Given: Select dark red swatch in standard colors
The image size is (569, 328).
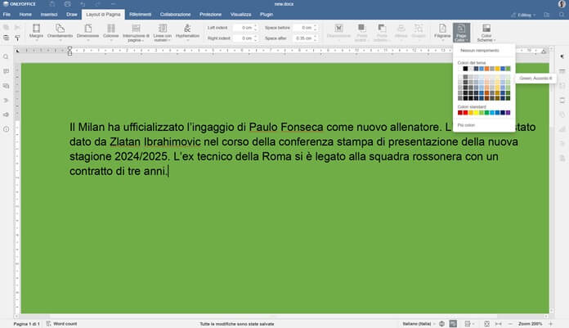Looking at the screenshot, I should pyautogui.click(x=460, y=113).
